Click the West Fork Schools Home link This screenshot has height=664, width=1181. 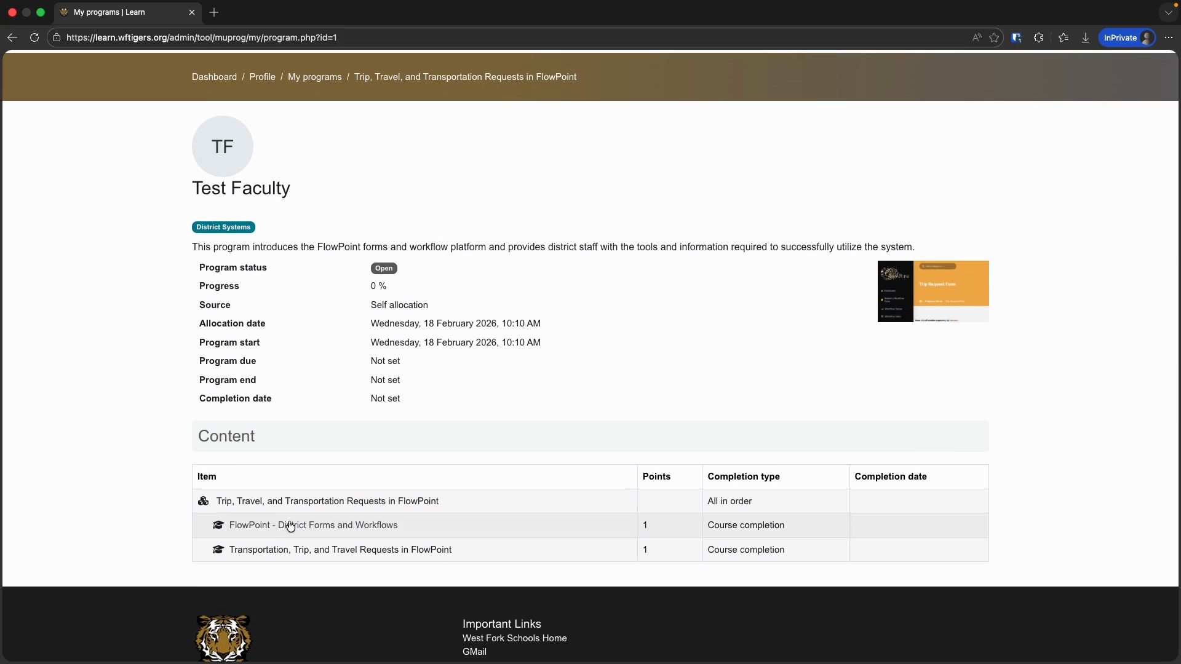514,638
